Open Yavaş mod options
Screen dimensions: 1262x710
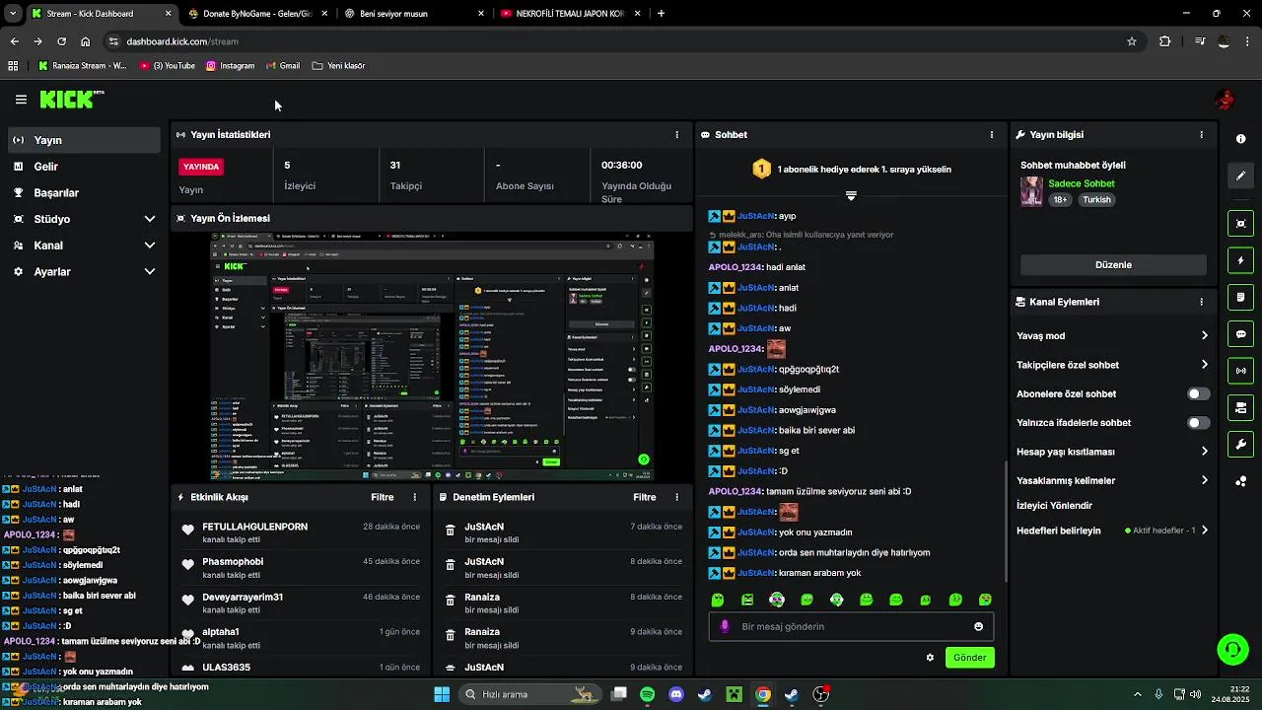[x=1112, y=336]
